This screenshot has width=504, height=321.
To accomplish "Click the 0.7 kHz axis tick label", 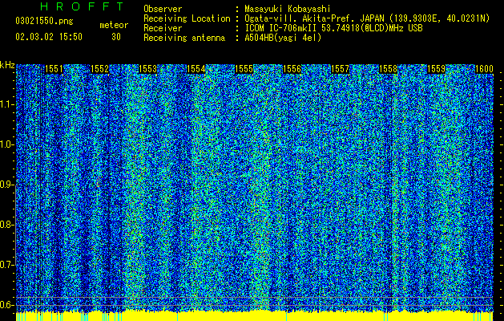I will pyautogui.click(x=6, y=265).
